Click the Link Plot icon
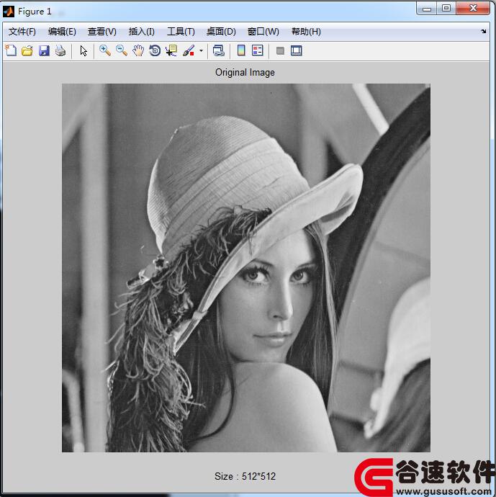 pos(219,50)
